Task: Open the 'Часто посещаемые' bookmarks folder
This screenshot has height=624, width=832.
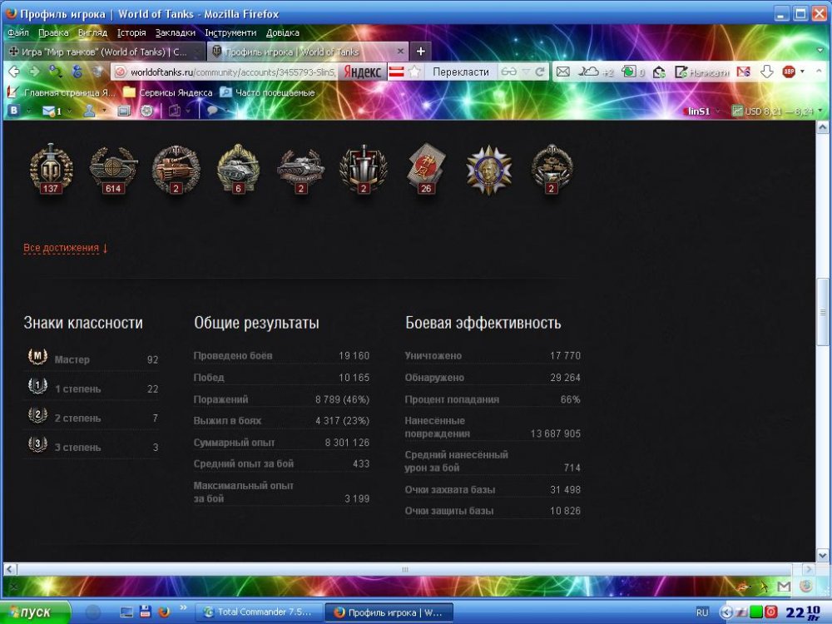Action: pos(267,92)
